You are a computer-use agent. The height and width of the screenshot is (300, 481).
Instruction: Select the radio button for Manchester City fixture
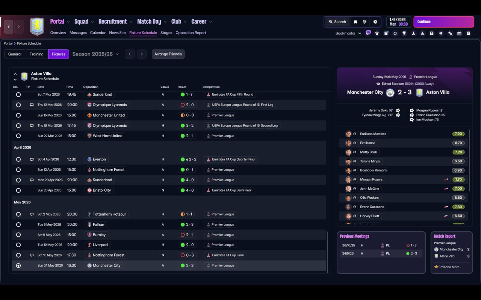18,265
